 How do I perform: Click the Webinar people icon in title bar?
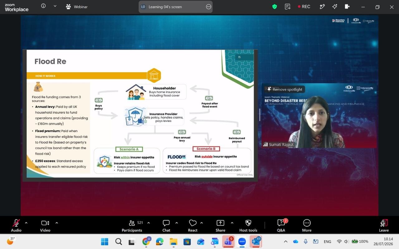(68, 7)
